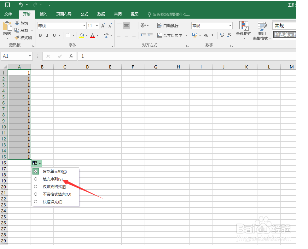Click the yellow highlight color swatch

click(82, 37)
